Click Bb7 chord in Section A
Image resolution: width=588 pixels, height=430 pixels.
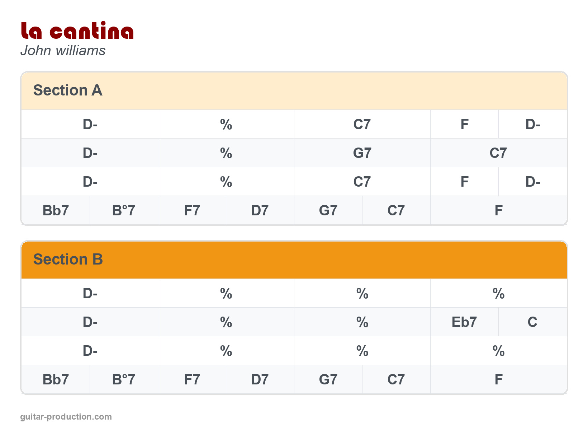(56, 210)
